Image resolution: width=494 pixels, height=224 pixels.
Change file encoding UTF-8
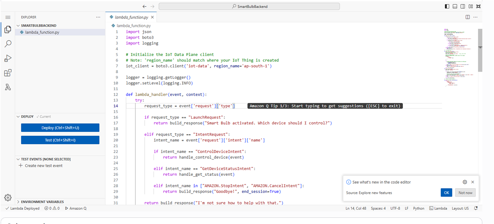coord(395,208)
